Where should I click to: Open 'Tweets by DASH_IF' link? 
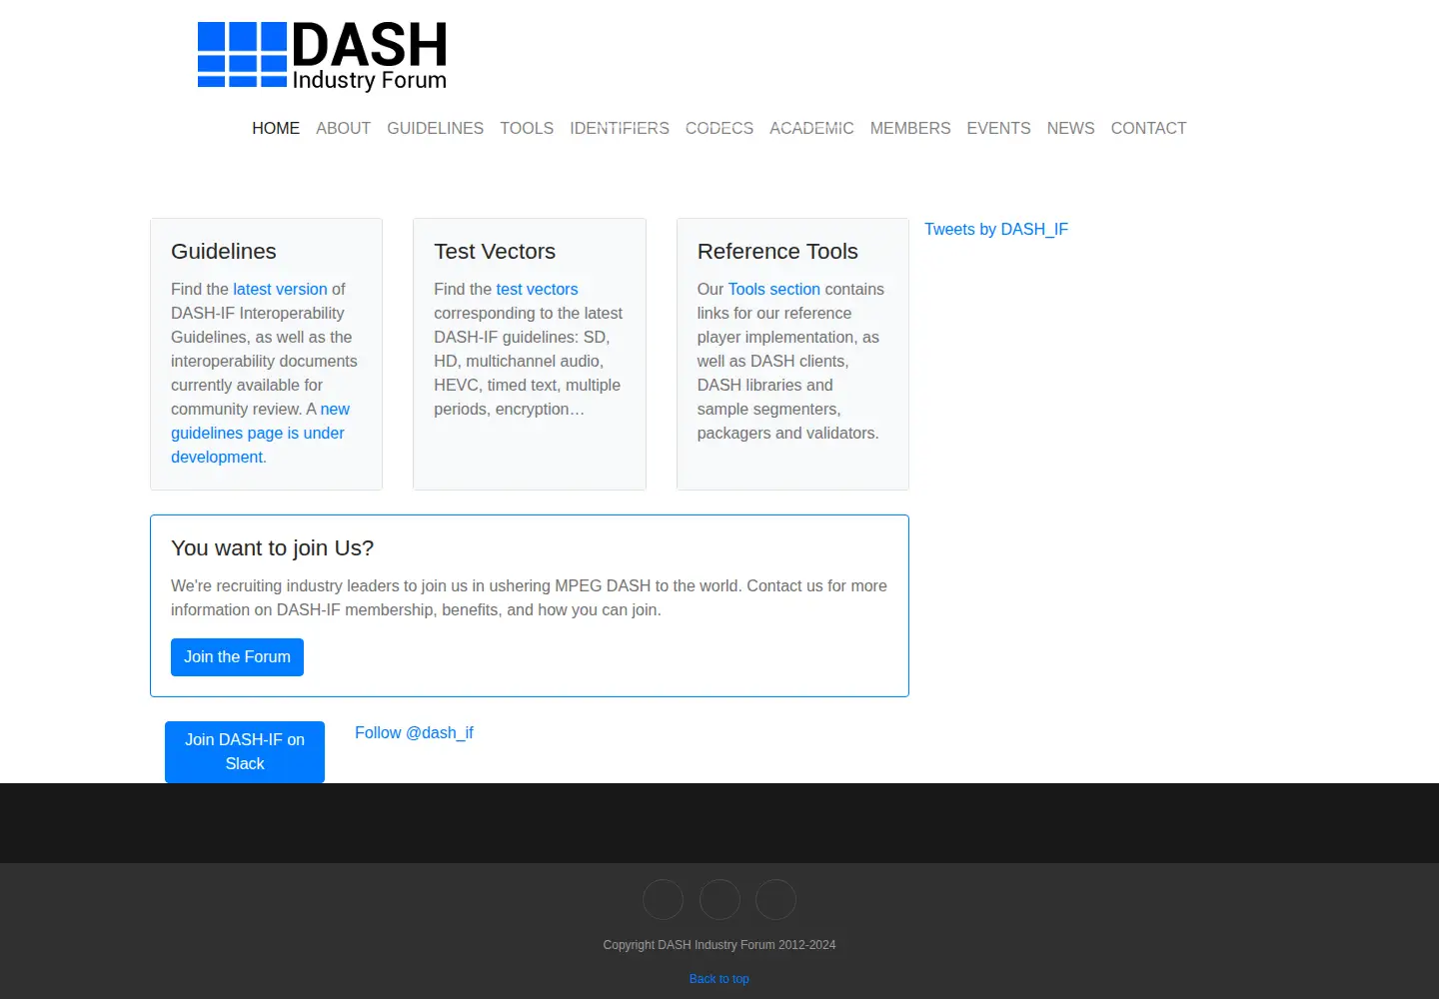click(x=996, y=229)
